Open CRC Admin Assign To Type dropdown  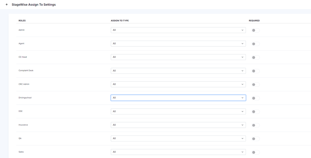(x=178, y=84)
